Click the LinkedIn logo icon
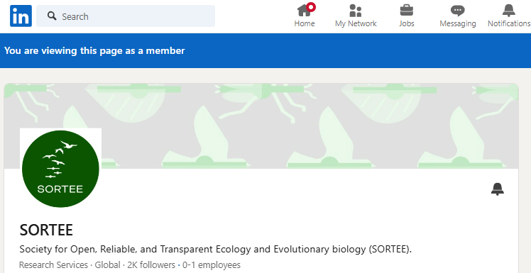 tap(21, 16)
